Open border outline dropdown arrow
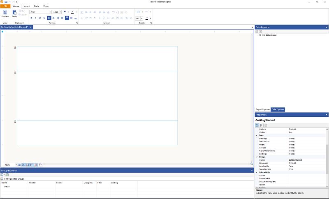This screenshot has width=329, height=199. click(142, 12)
